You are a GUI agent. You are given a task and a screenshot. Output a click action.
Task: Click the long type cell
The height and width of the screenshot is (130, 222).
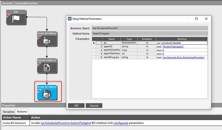pos(129,50)
